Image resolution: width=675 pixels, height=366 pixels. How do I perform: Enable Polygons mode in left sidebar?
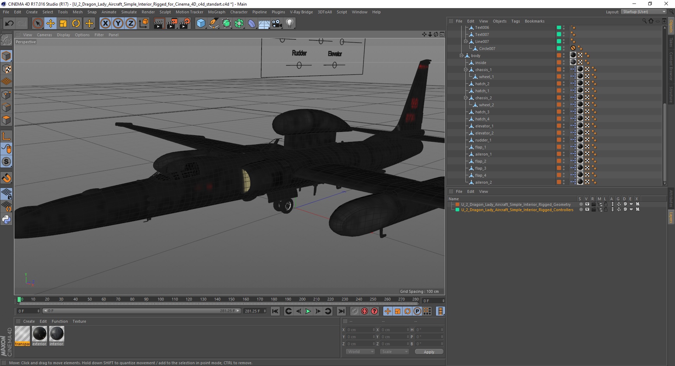click(x=6, y=120)
